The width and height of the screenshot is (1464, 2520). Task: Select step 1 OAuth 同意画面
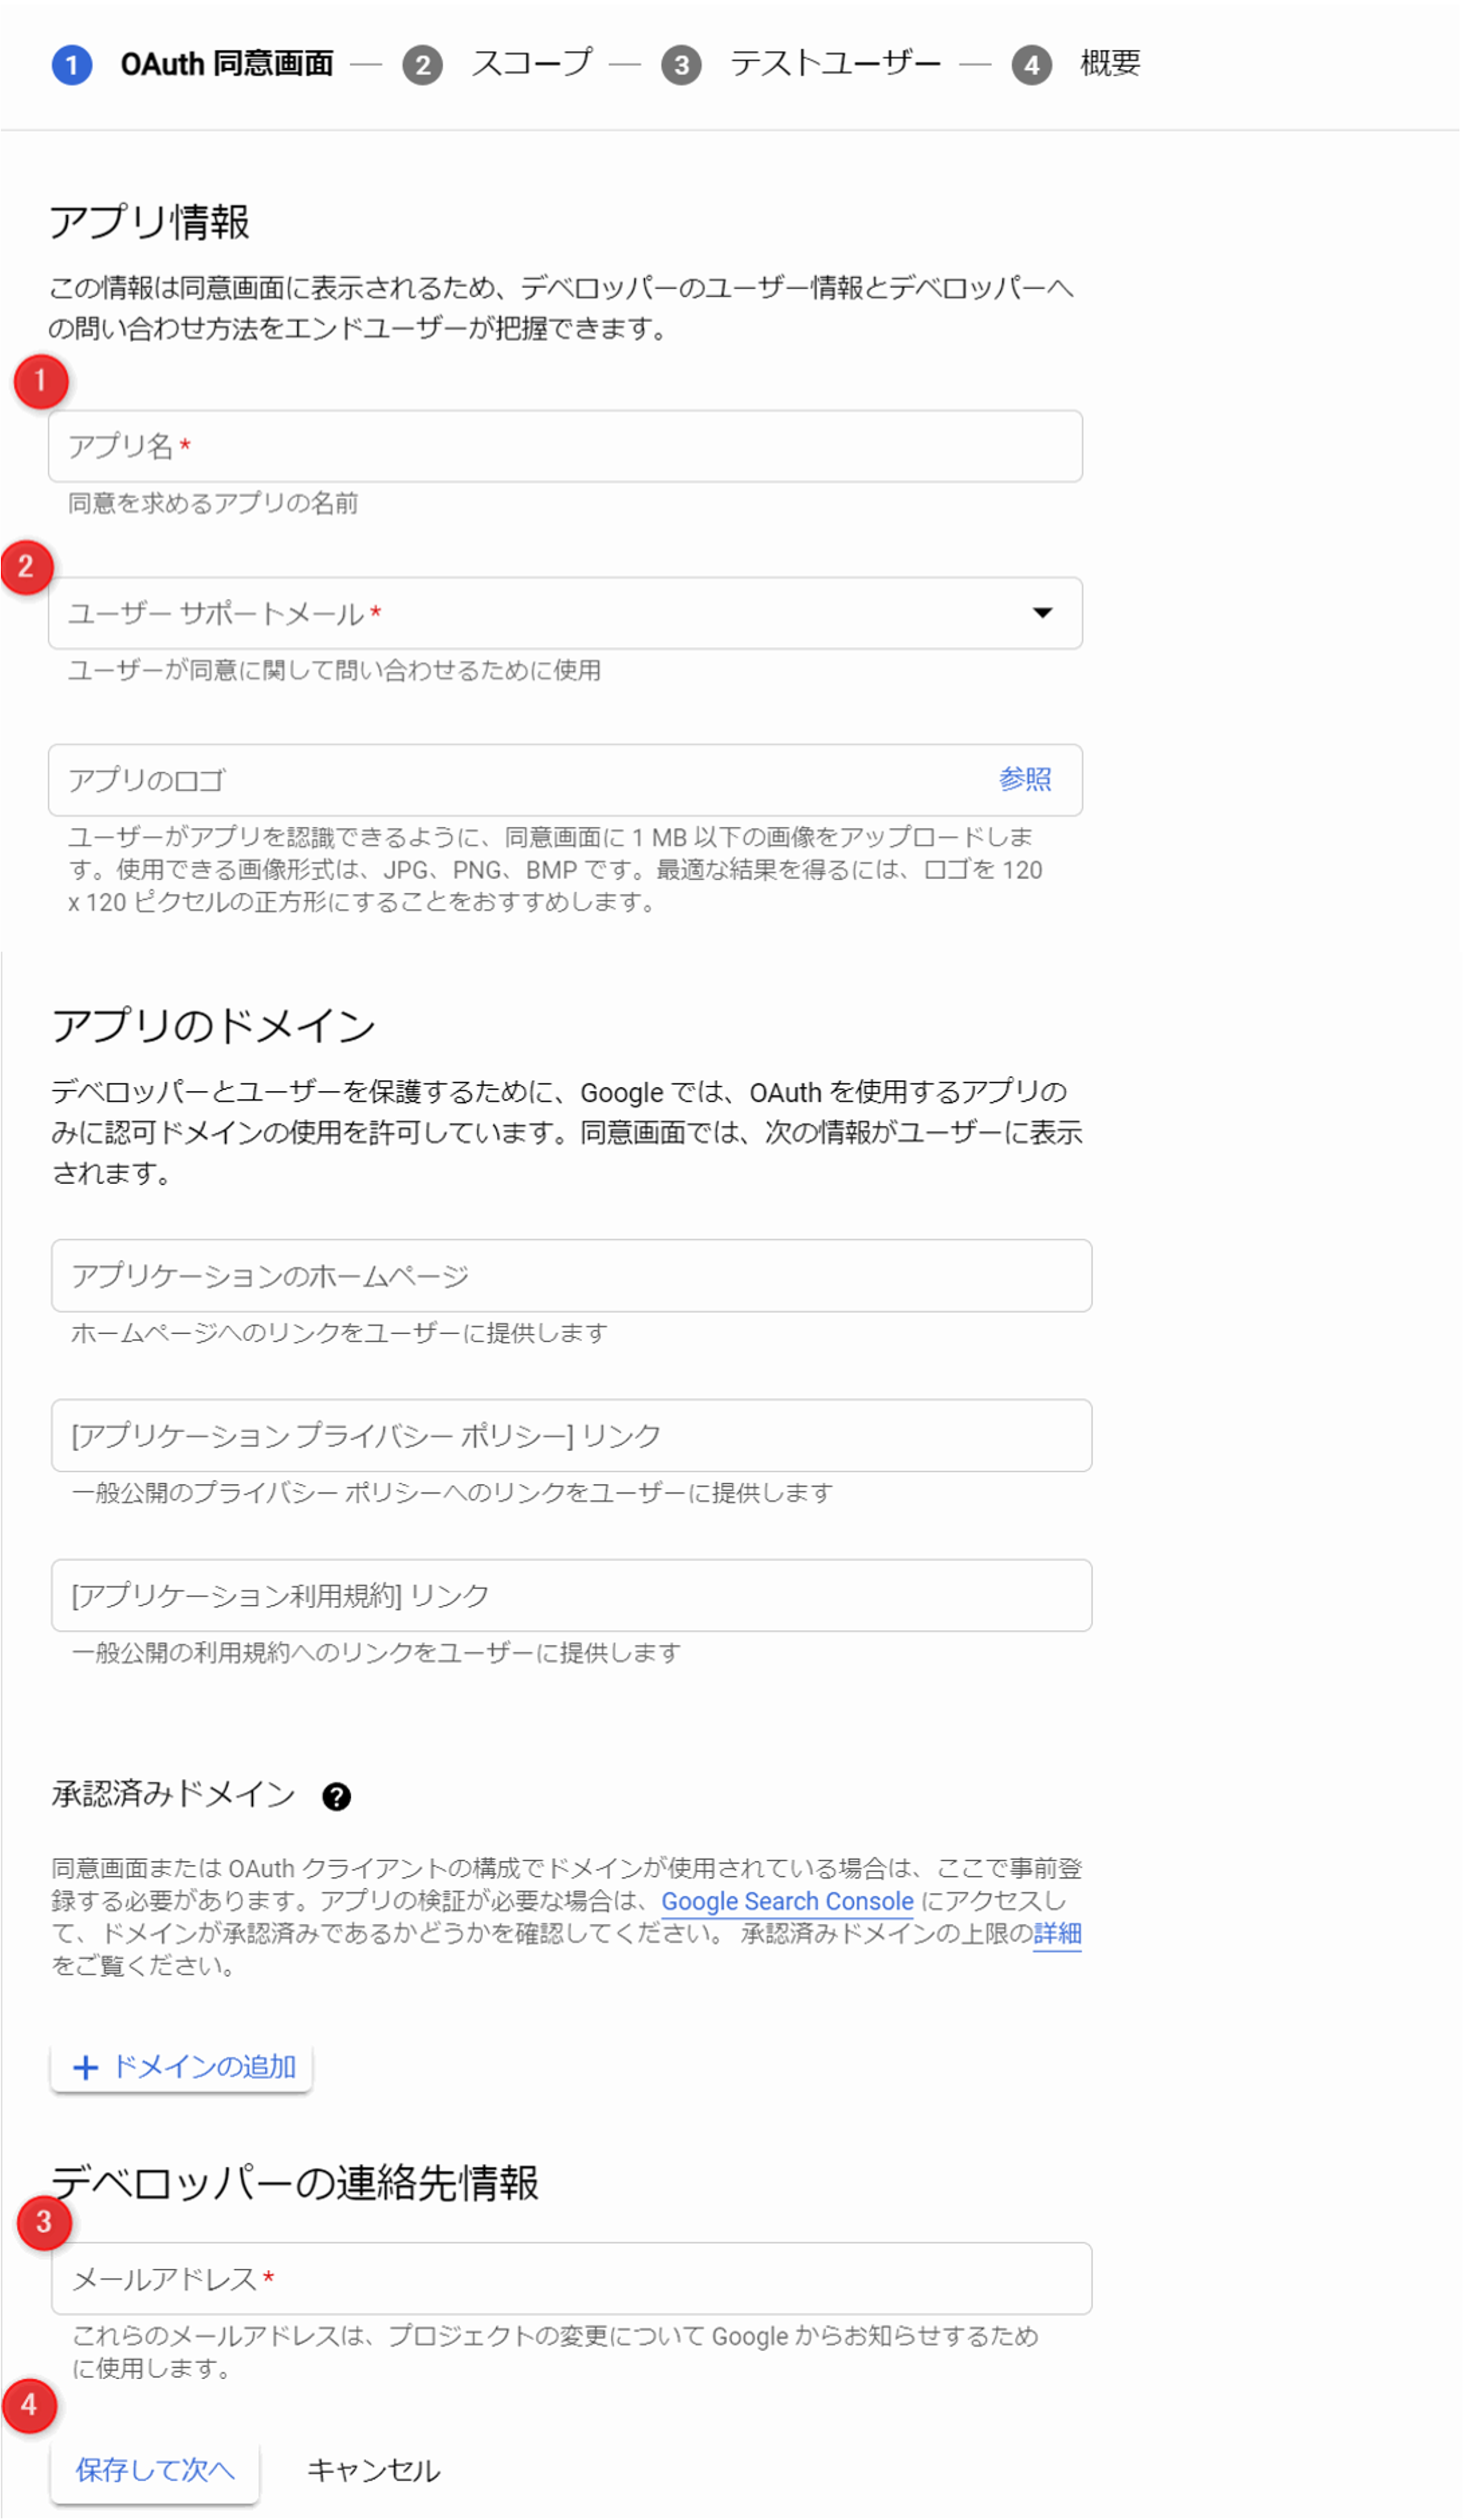click(192, 64)
